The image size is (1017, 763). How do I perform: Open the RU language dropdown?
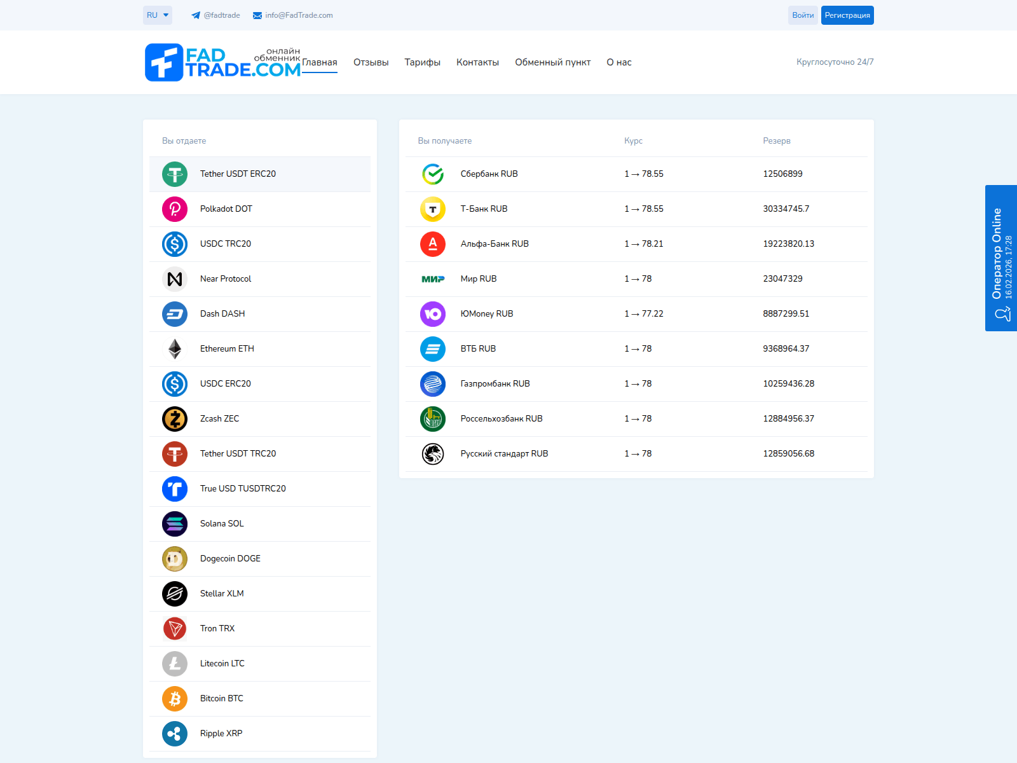[158, 15]
